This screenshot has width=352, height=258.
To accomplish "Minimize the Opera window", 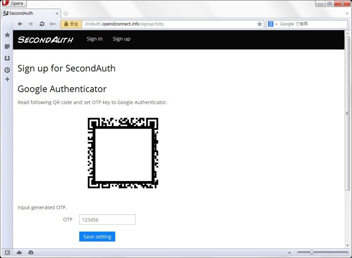I will [x=320, y=4].
